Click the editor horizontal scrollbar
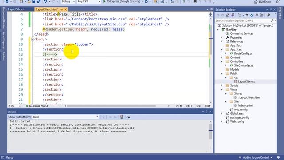This screenshot has height=160, width=284. pyautogui.click(x=111, y=106)
